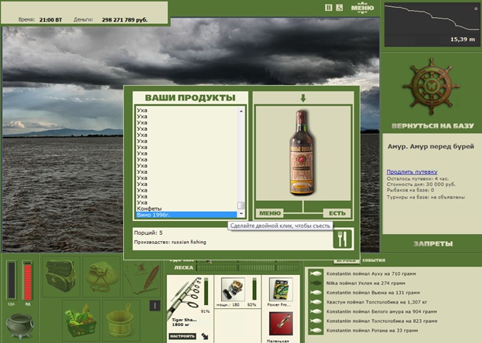The height and width of the screenshot is (343, 482).
Task: Click the rod 91% wear bar
Action: click(206, 292)
